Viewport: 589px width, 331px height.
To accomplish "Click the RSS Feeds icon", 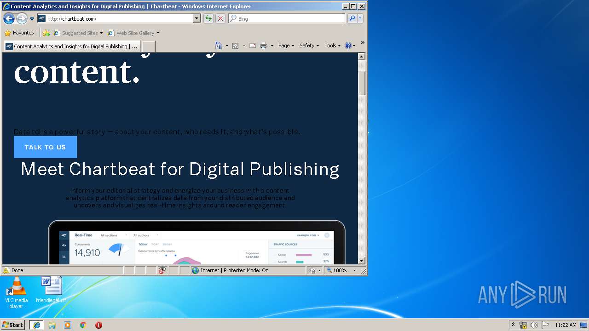I will pyautogui.click(x=235, y=46).
